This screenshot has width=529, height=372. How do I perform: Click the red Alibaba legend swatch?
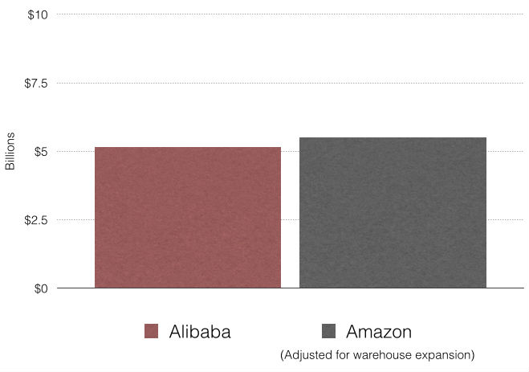tap(152, 331)
